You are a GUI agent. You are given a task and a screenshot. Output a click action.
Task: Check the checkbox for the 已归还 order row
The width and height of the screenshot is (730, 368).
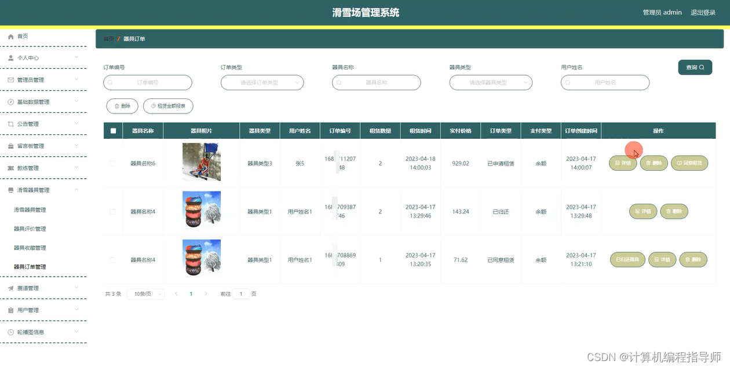[113, 211]
